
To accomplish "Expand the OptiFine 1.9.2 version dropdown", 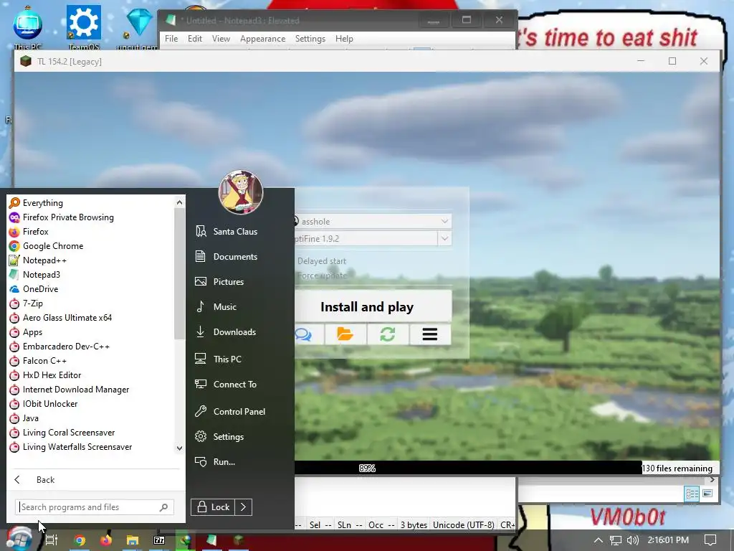I will click(444, 238).
